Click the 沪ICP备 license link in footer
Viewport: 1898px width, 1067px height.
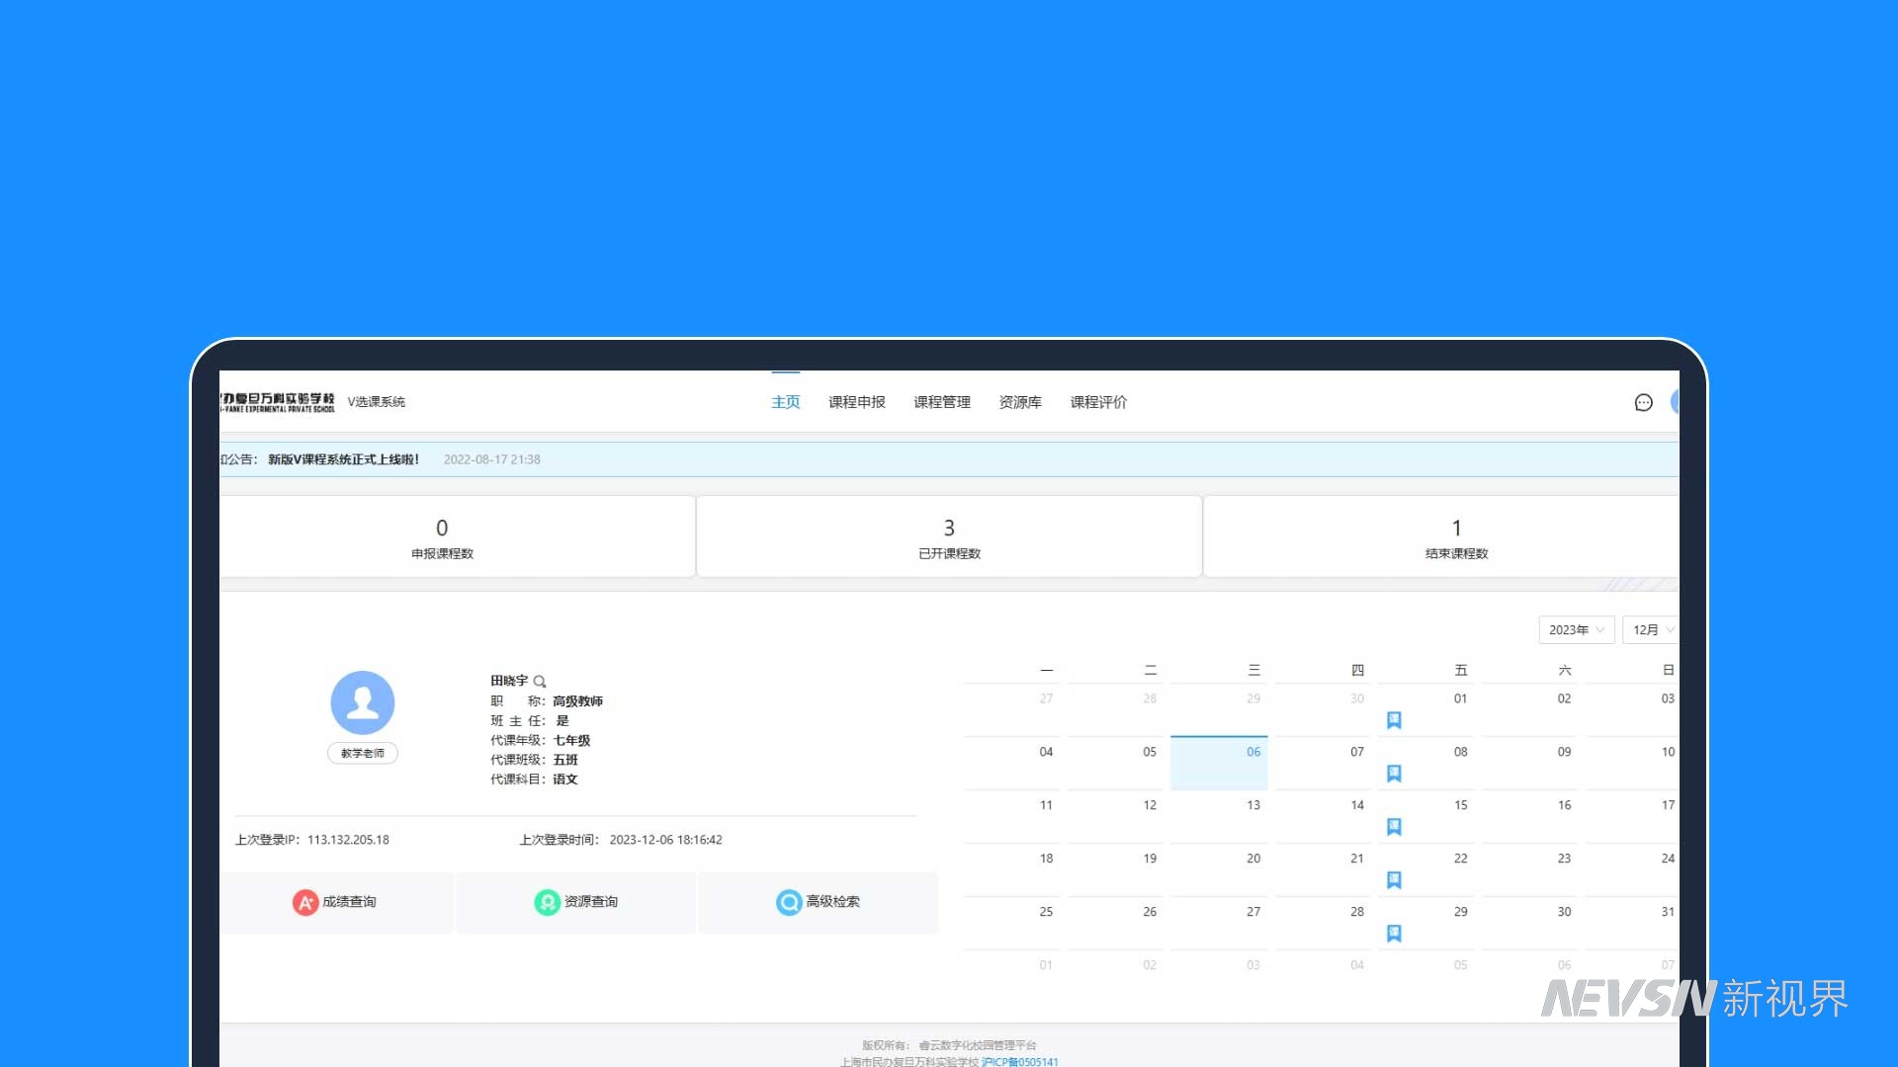tap(1019, 1062)
